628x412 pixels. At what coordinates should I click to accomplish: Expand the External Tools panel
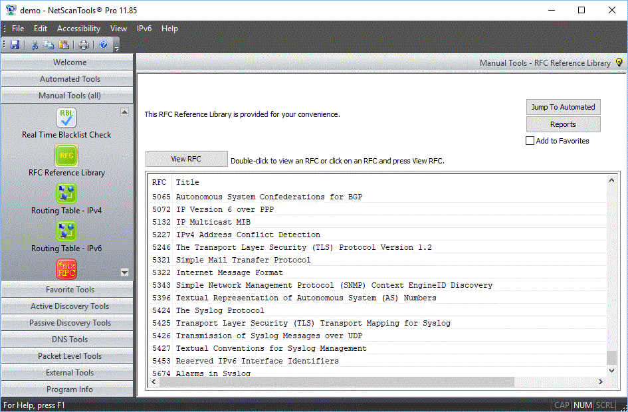click(67, 373)
